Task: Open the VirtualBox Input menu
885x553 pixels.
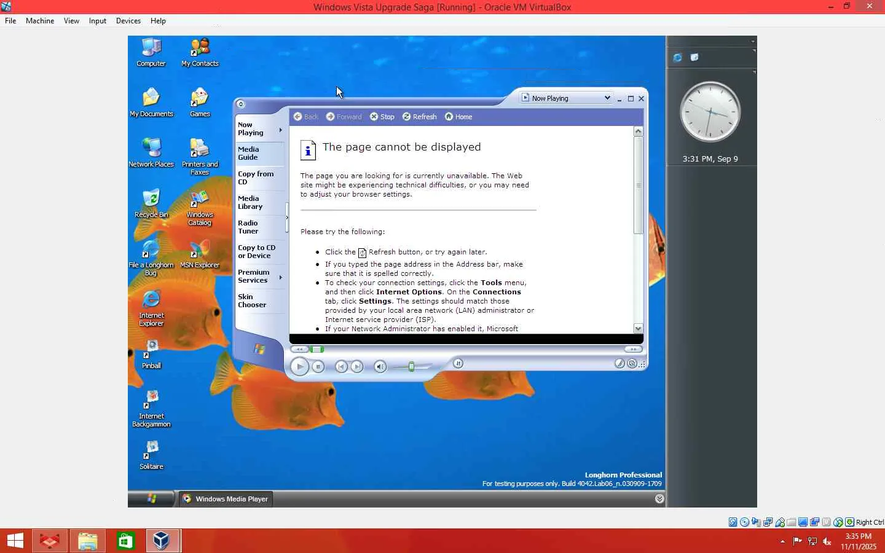Action: 98,21
